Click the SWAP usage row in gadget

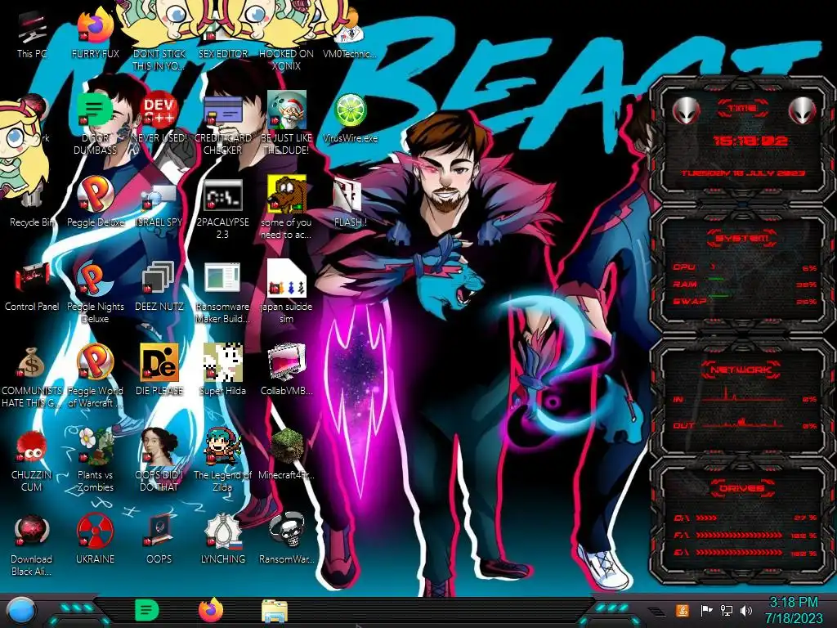745,301
